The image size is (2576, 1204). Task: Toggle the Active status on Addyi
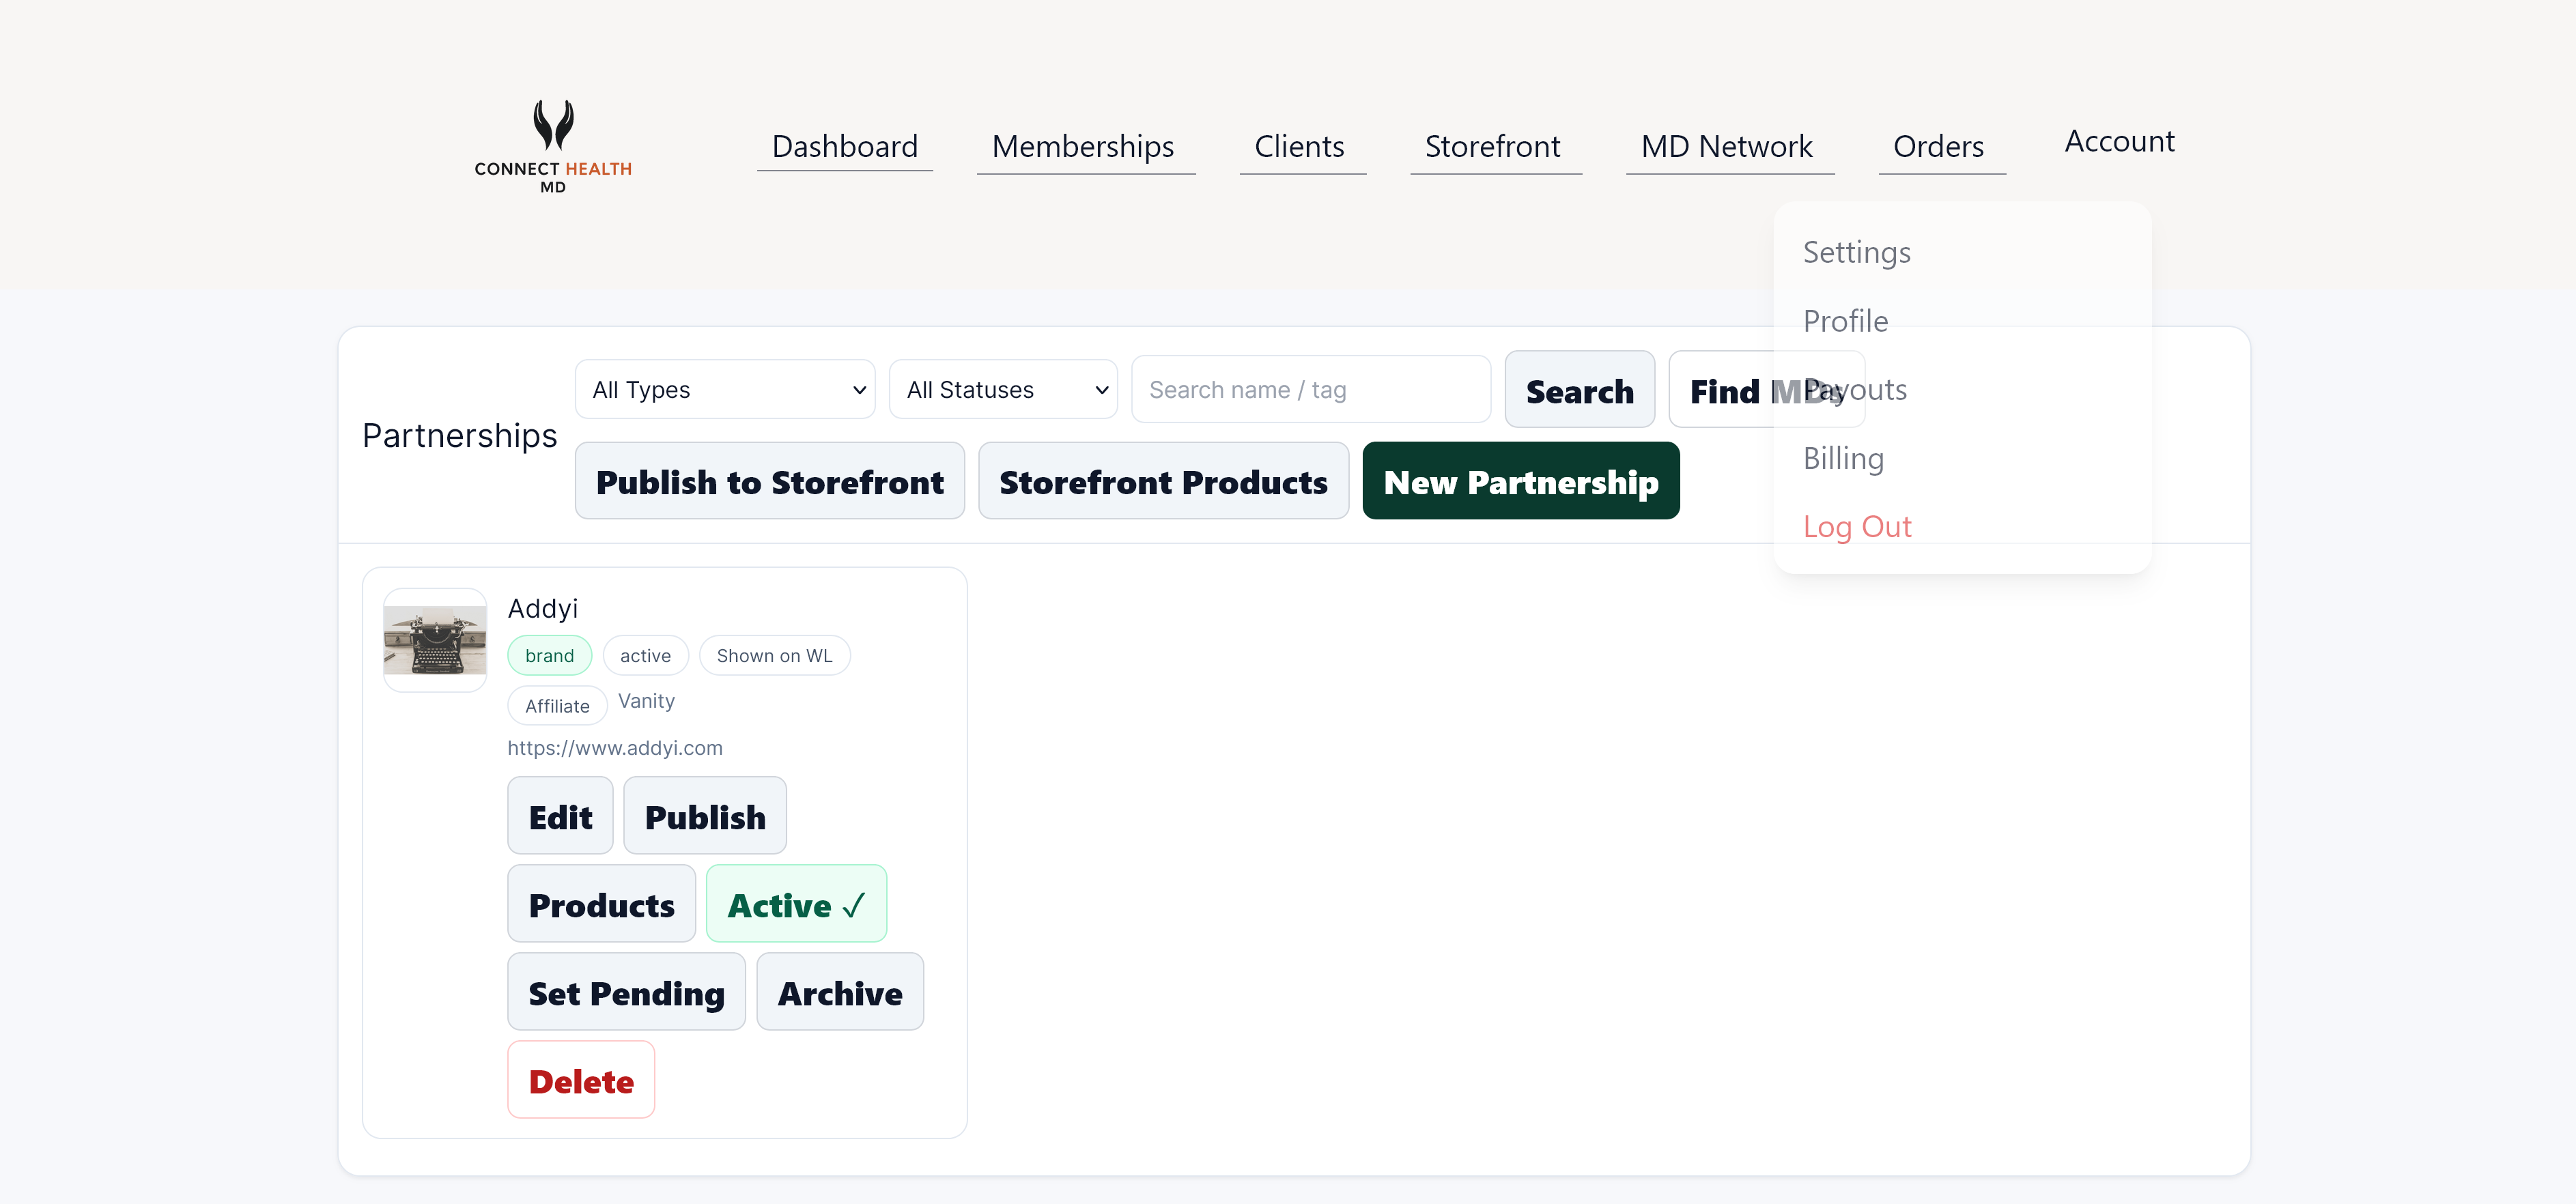(x=796, y=903)
